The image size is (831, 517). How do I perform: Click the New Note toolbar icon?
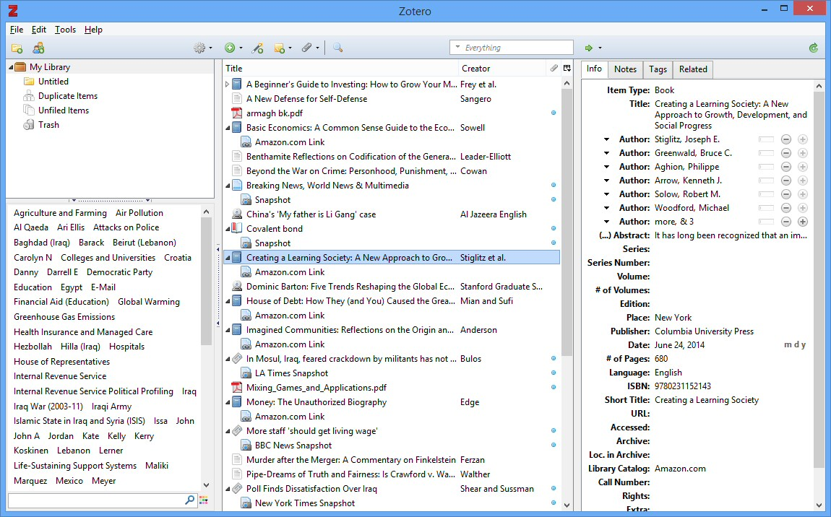pos(283,48)
